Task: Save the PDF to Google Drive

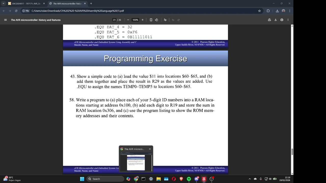Action: tap(269, 20)
